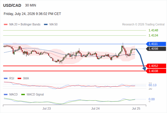The width and height of the screenshot is (167, 113).
Task: Click the 9MA red legend swatch
Action: click(19, 79)
